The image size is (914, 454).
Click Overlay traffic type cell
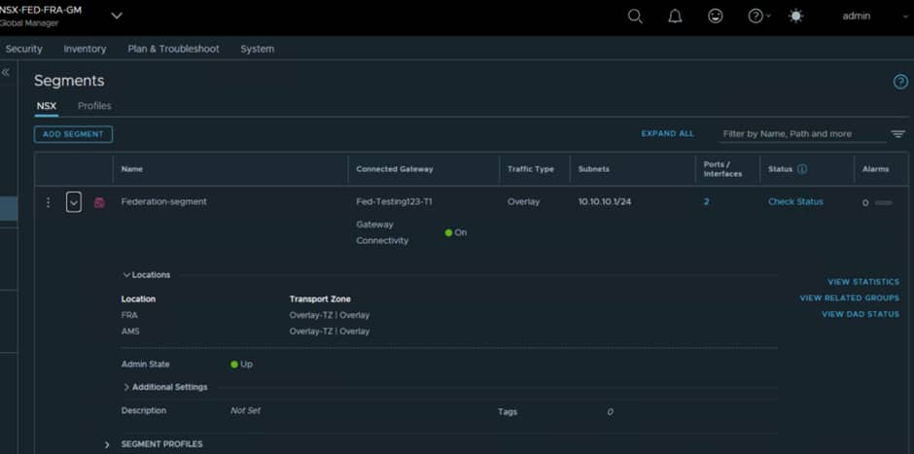click(523, 201)
